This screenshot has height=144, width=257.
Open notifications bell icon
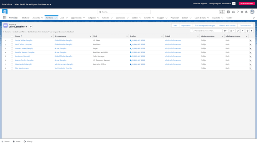click(247, 12)
